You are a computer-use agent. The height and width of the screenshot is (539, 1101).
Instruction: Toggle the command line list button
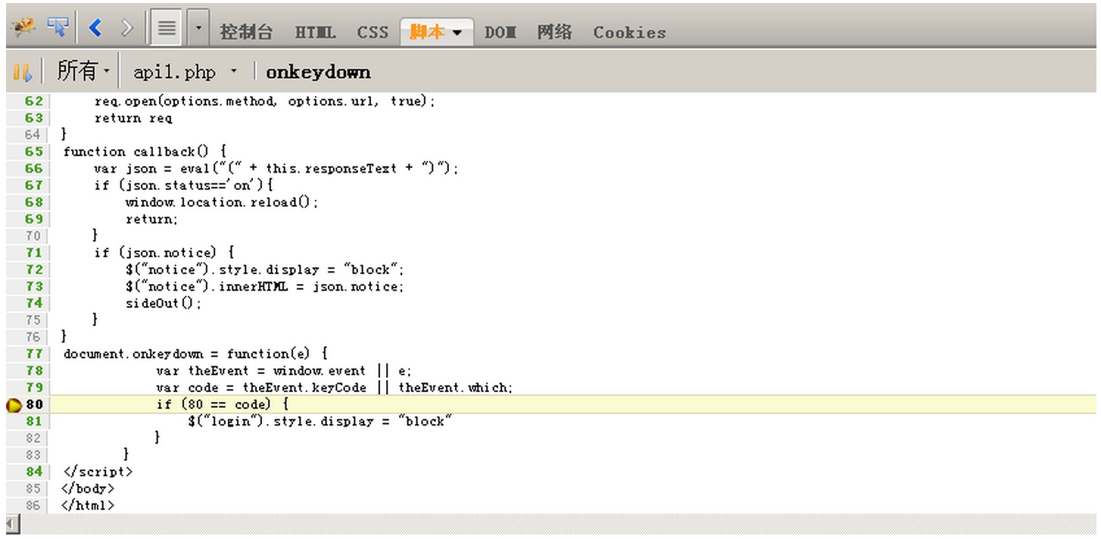167,29
